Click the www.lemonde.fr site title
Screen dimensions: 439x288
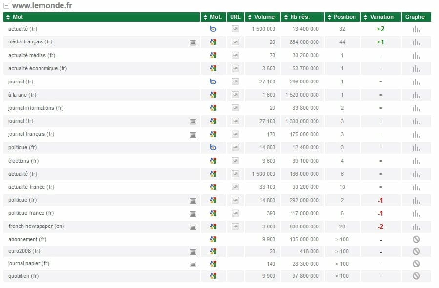42,6
